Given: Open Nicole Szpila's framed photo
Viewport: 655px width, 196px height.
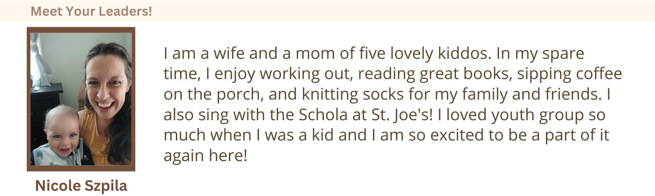Looking at the screenshot, I should coord(81,99).
